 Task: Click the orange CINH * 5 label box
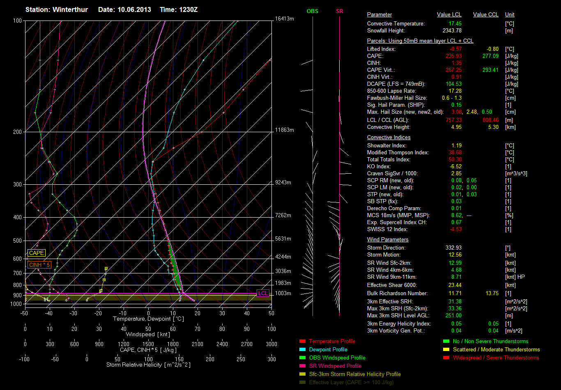[x=39, y=265]
